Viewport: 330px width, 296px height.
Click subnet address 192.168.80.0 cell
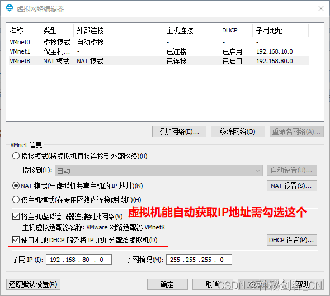click(275, 61)
